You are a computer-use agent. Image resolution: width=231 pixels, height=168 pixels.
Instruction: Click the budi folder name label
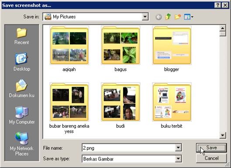click(x=121, y=126)
